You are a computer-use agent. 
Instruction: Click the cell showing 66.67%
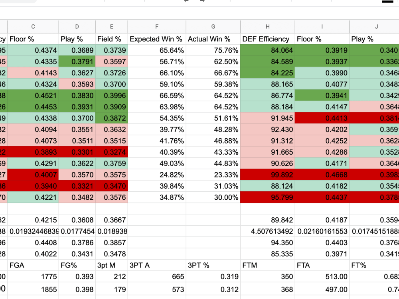tap(213, 73)
